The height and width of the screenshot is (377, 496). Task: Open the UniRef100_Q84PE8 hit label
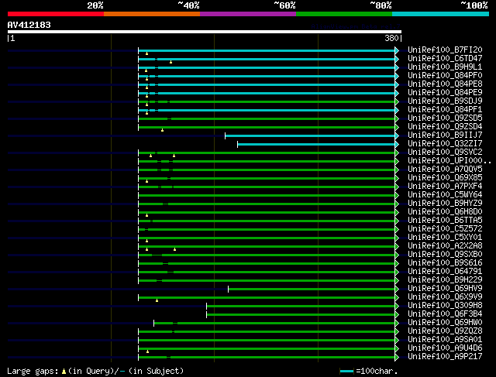[x=445, y=84]
